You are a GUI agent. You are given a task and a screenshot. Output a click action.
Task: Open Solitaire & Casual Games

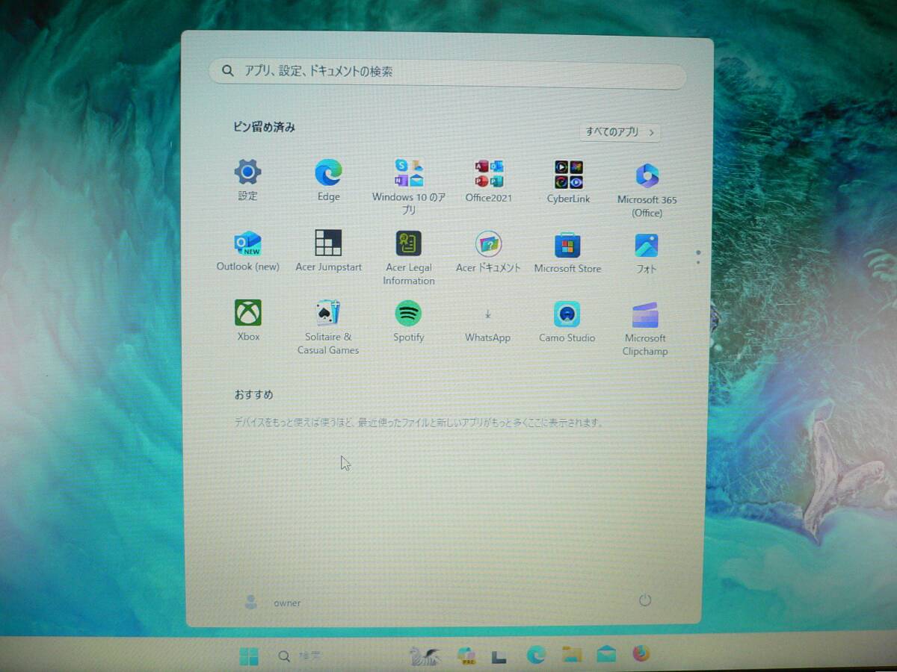328,327
